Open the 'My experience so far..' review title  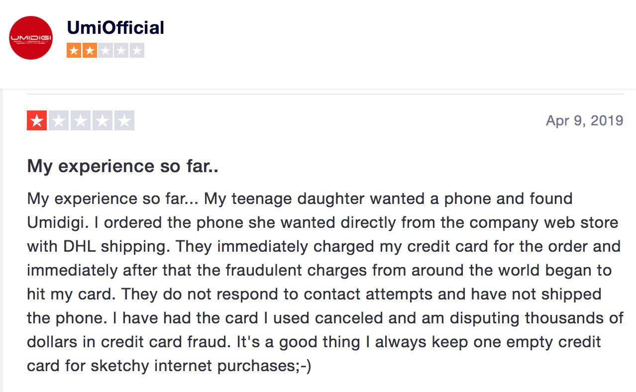click(123, 166)
